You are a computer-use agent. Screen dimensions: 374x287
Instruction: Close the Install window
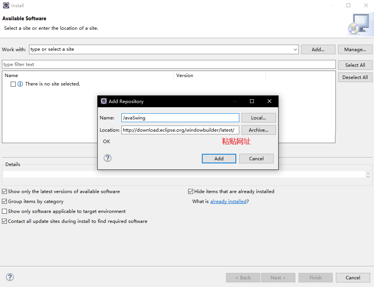point(366,5)
